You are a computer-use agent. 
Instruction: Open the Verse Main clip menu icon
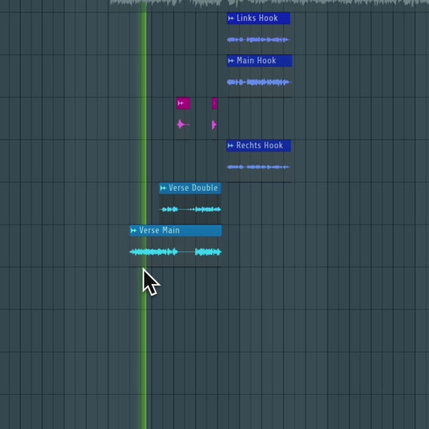coord(133,230)
